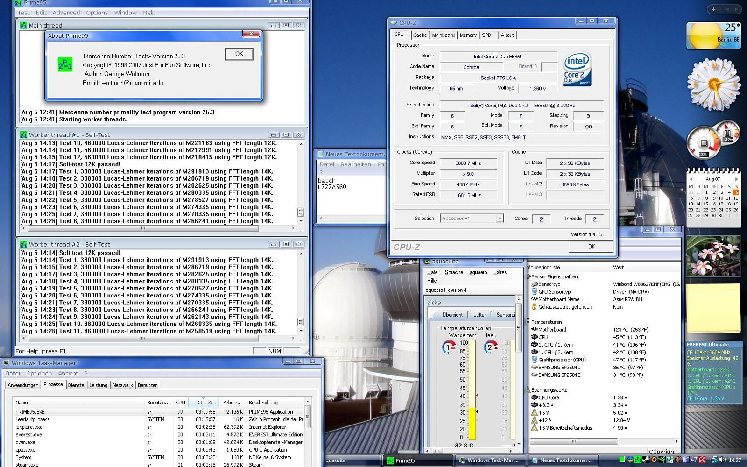747x467 pixels.
Task: Click the Prime95 logo in About dialog
Action: point(65,64)
